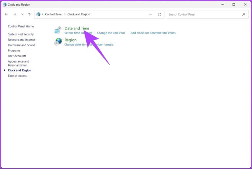Refresh the Control Panel view
The image size is (252, 169).
click(x=159, y=14)
